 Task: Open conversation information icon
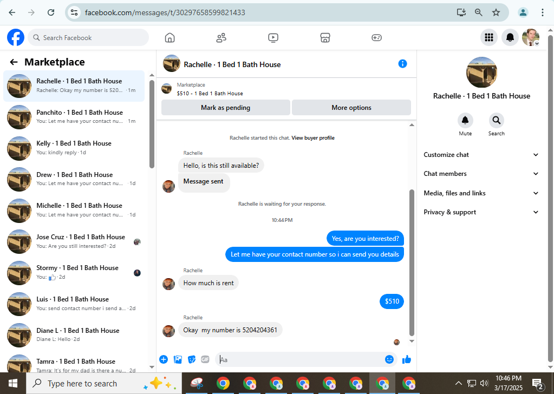[x=402, y=63]
